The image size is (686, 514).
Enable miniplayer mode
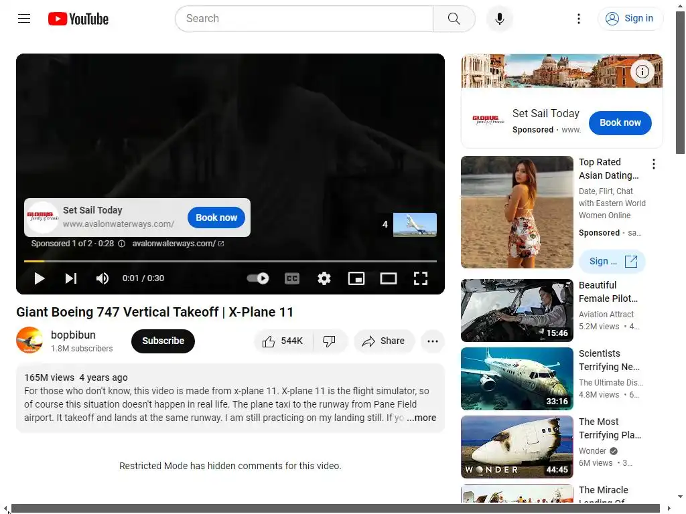click(356, 278)
